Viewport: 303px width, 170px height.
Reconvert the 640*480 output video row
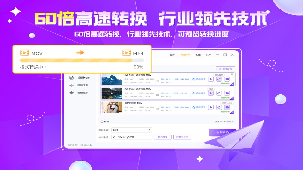(x=219, y=93)
